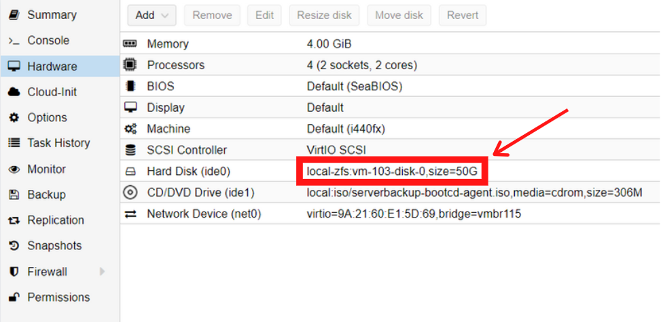Click the Console terminal icon
Viewport: 663px width, 322px height.
tap(14, 41)
